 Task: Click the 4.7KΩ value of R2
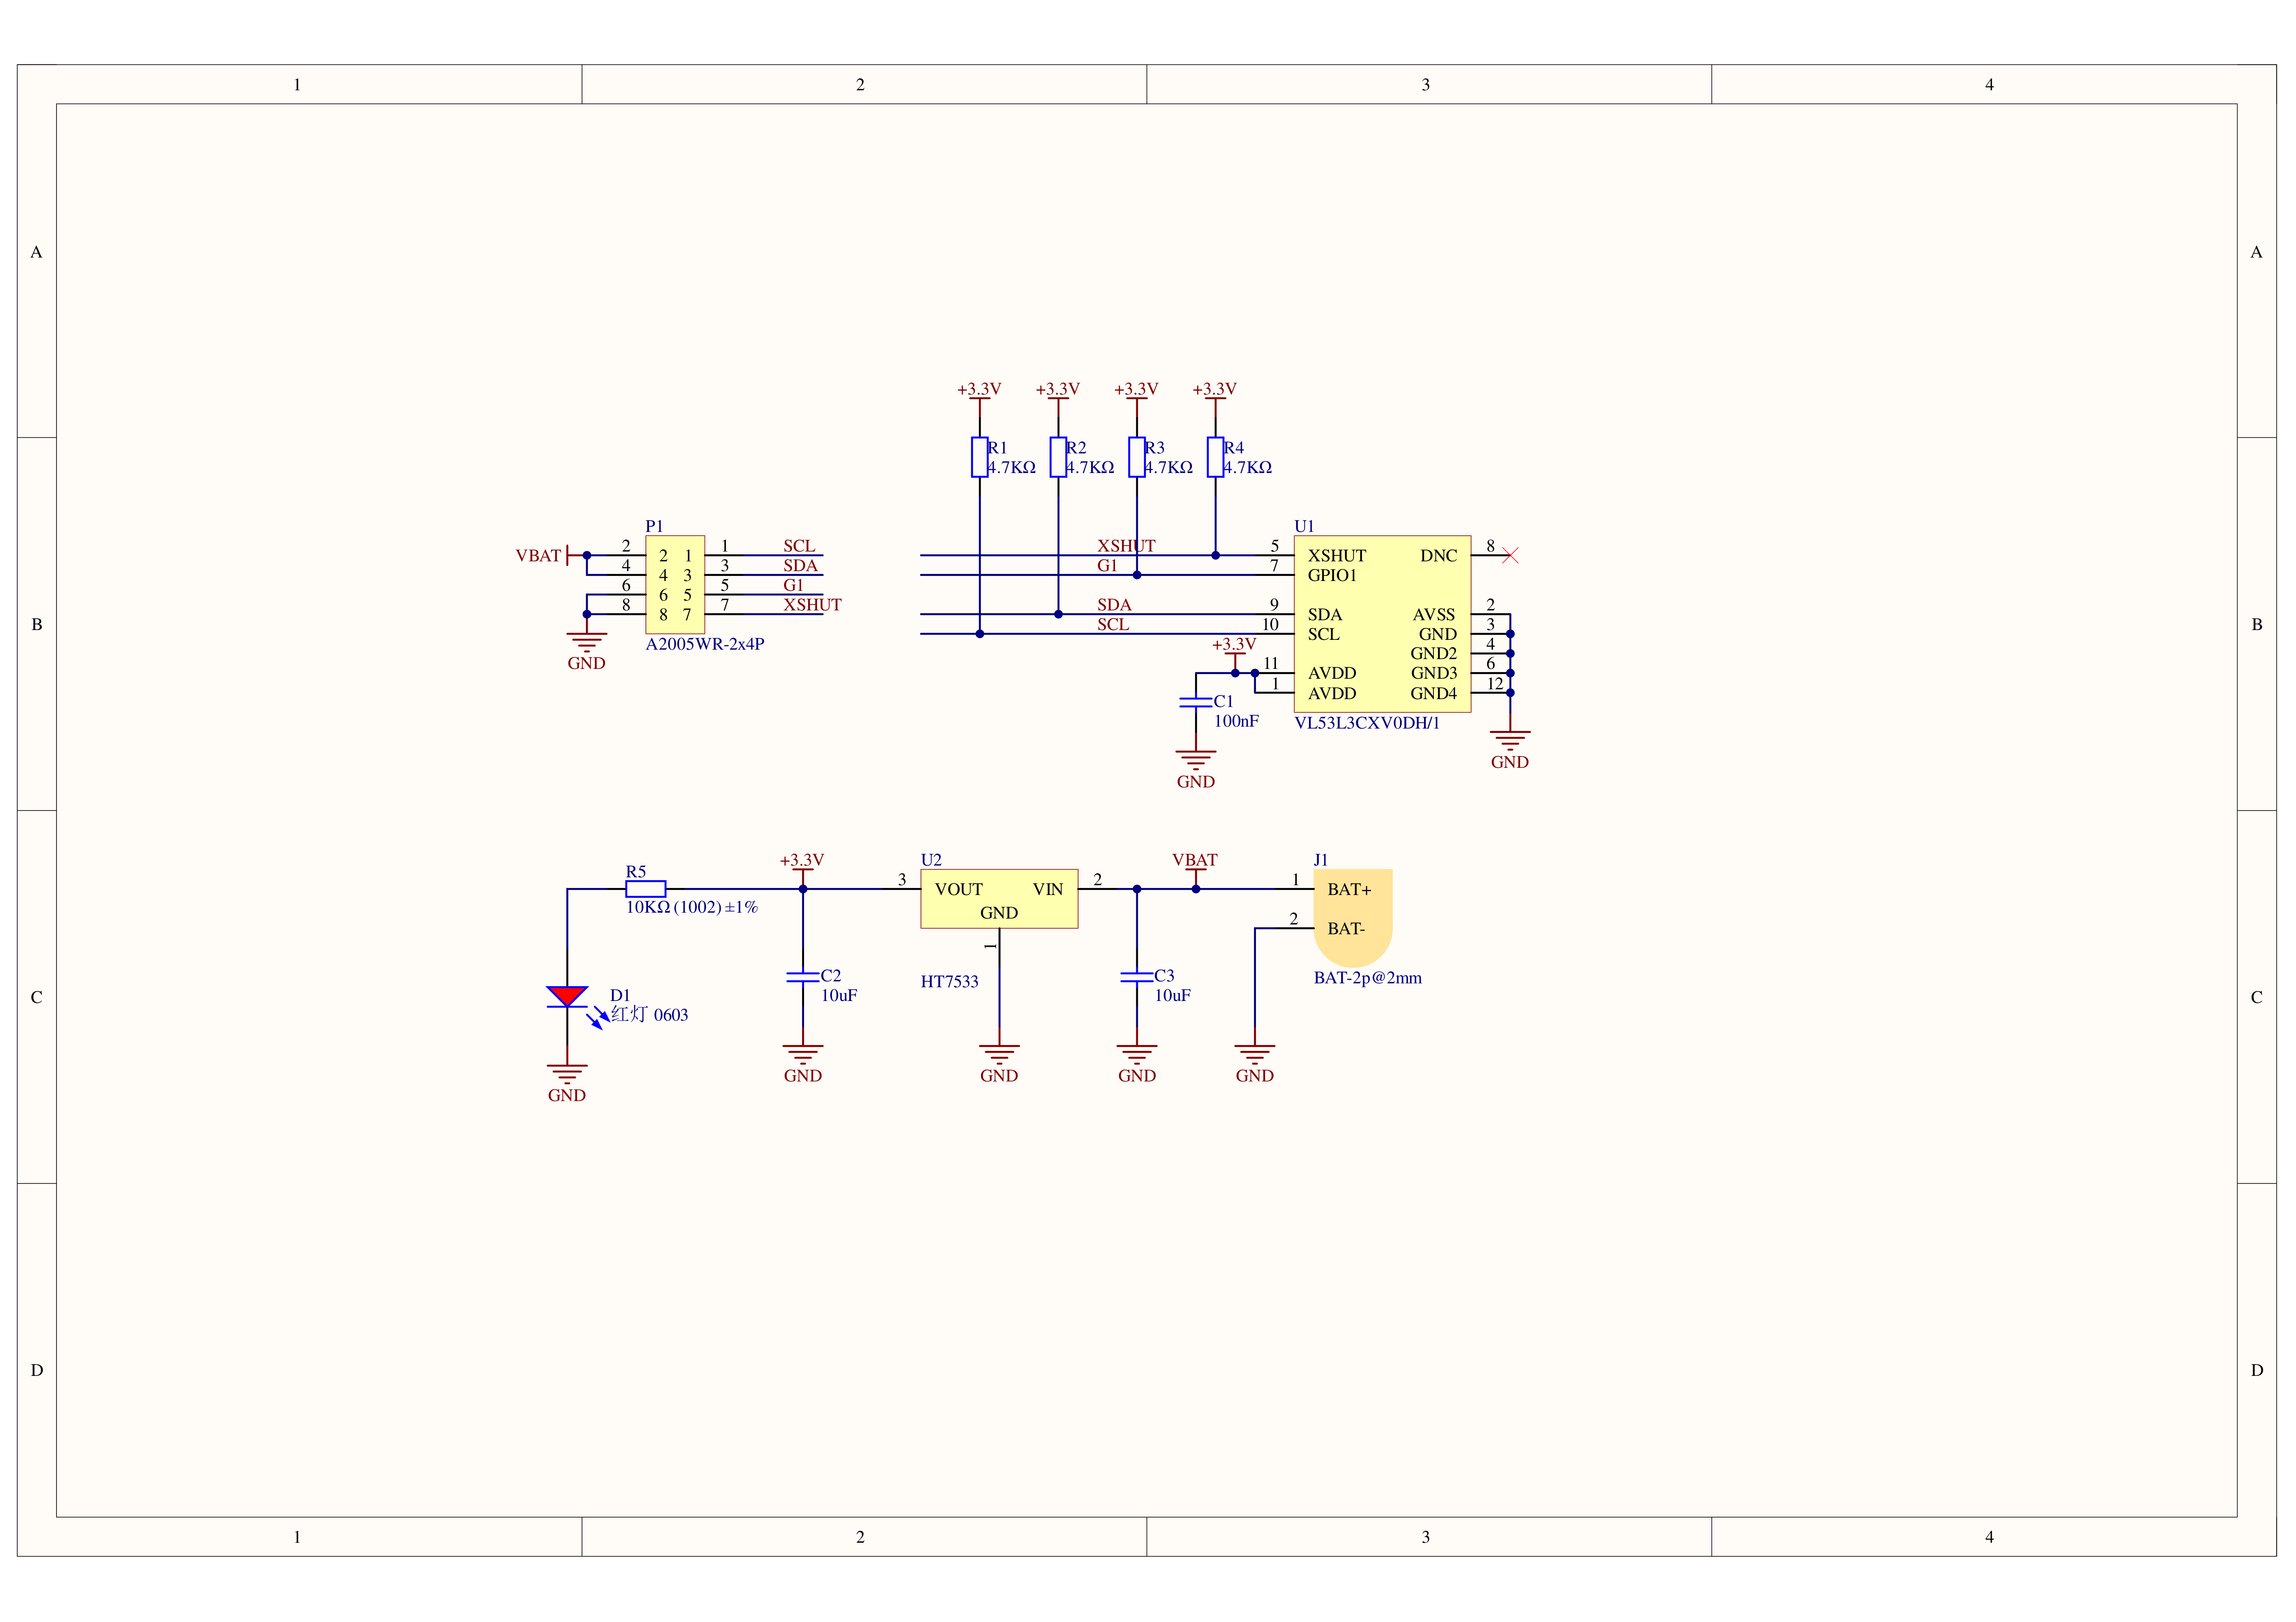click(x=1090, y=468)
